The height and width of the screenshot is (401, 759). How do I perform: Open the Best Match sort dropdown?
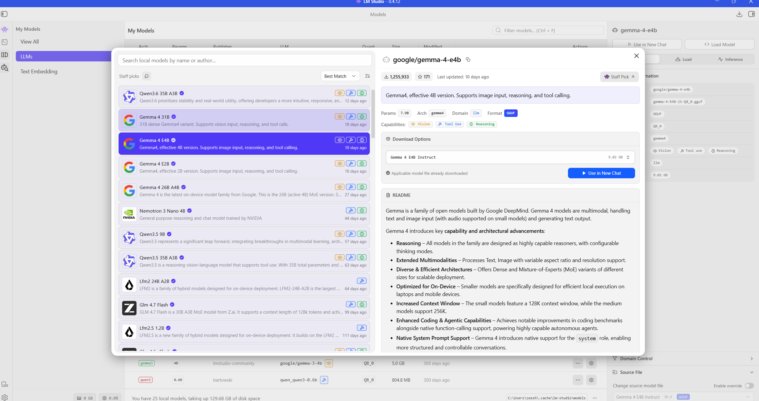[340, 76]
